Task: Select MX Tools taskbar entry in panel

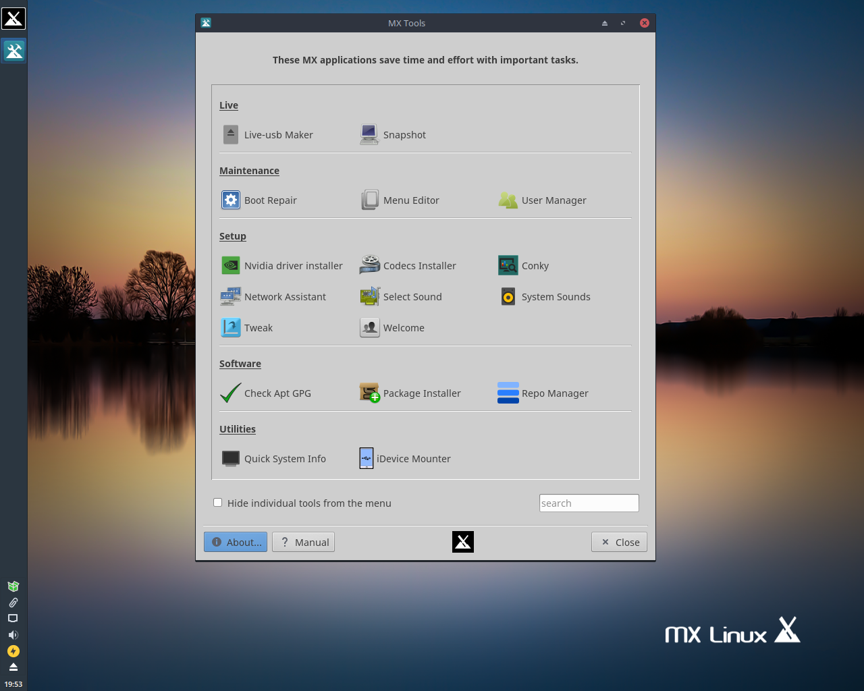Action: pos(13,51)
